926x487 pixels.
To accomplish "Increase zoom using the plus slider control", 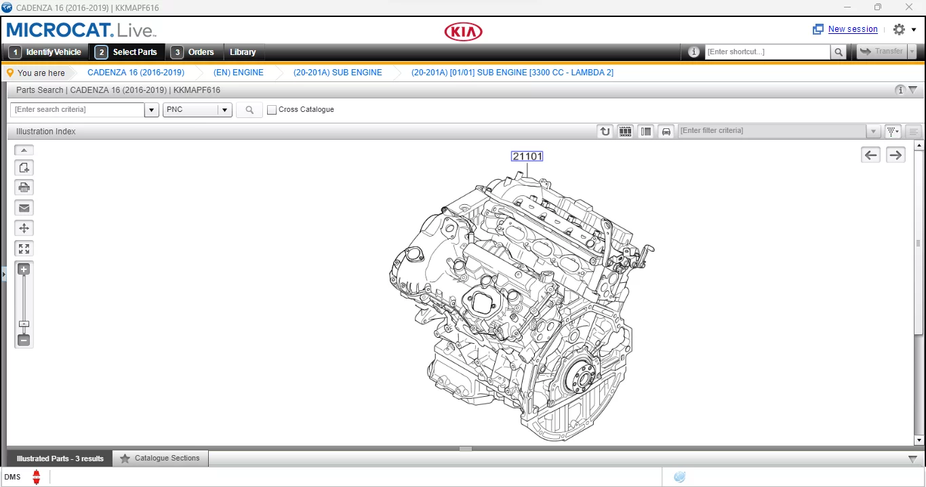I will (24, 269).
